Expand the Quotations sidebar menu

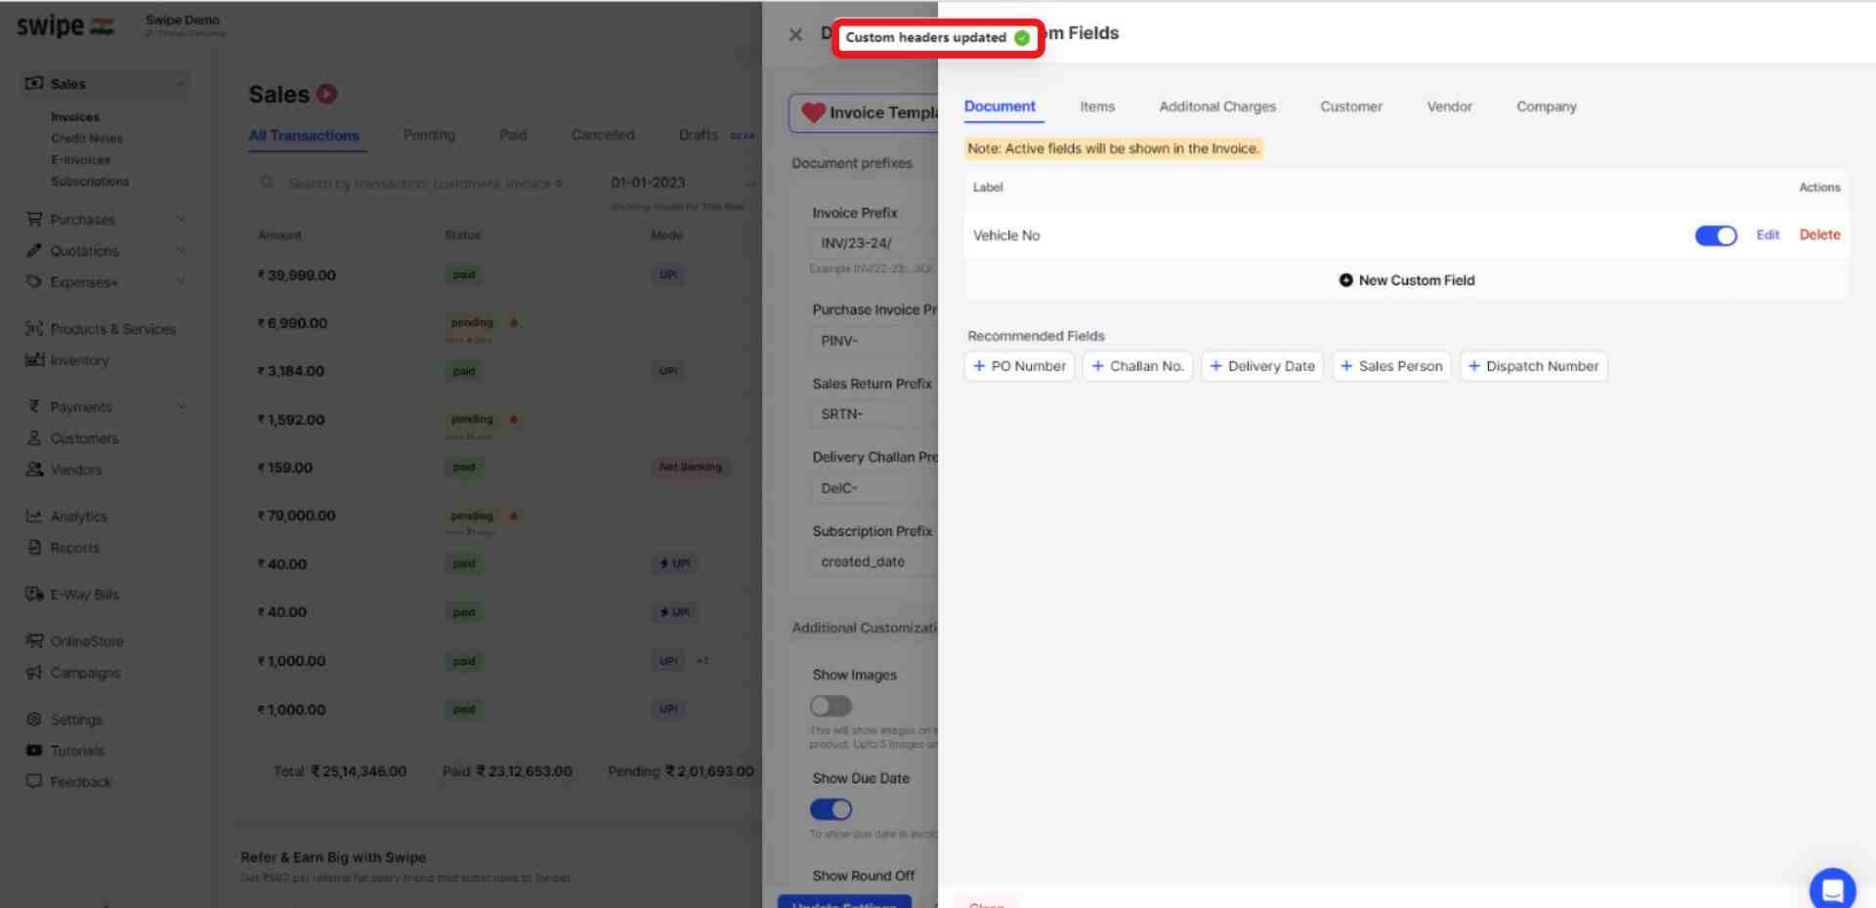coord(181,251)
